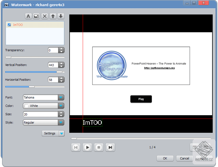Click the Settings button

(50, 133)
